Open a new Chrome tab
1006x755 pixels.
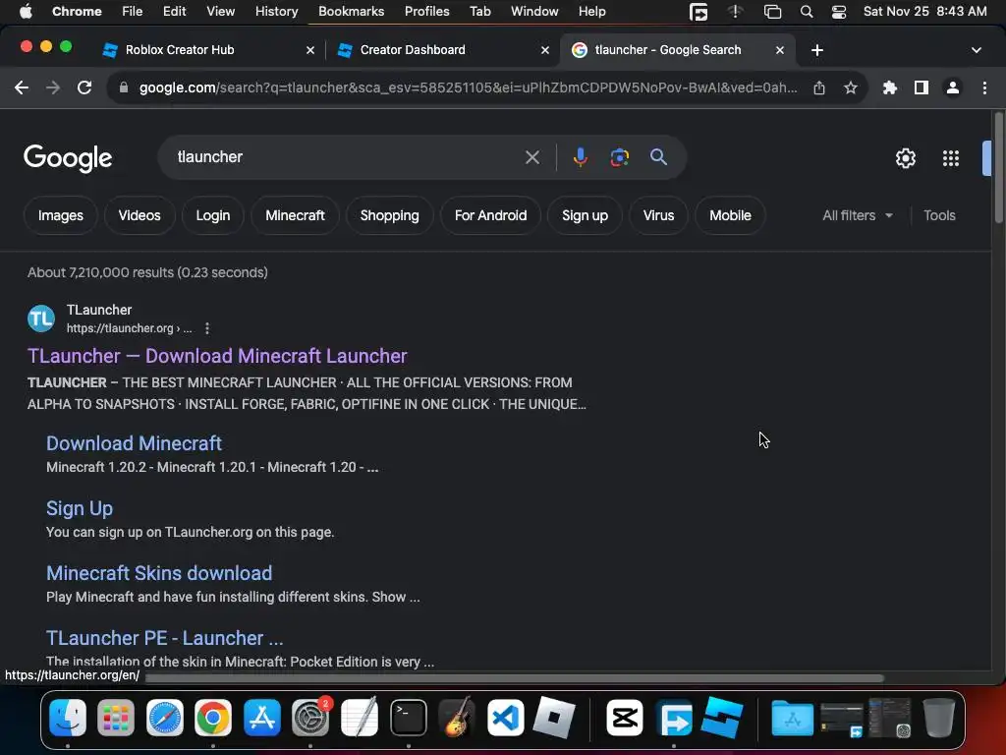(816, 50)
